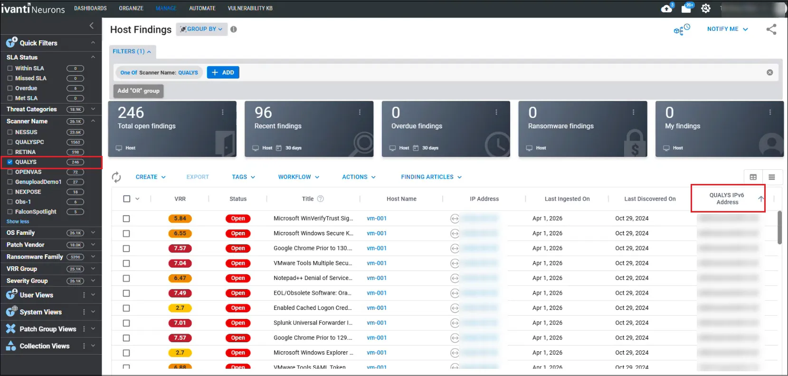788x376 pixels.
Task: Click the table vertical scrollbar
Action: pyautogui.click(x=779, y=228)
